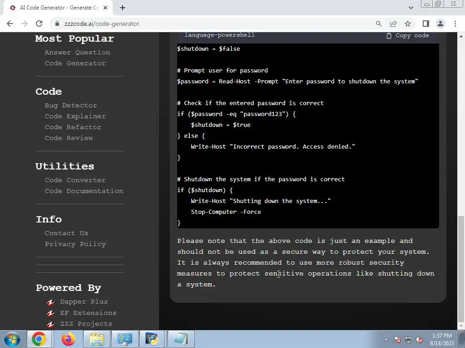
Task: Click the ZZZ Projects logo icon
Action: click(51, 324)
